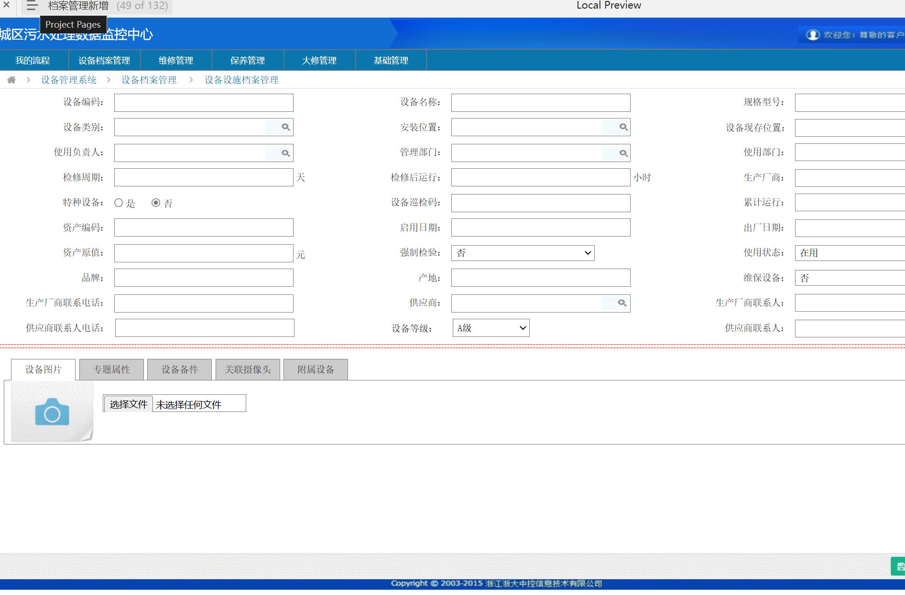Close the preview with the X icon
Viewport: 905px width, 595px height.
6,5
